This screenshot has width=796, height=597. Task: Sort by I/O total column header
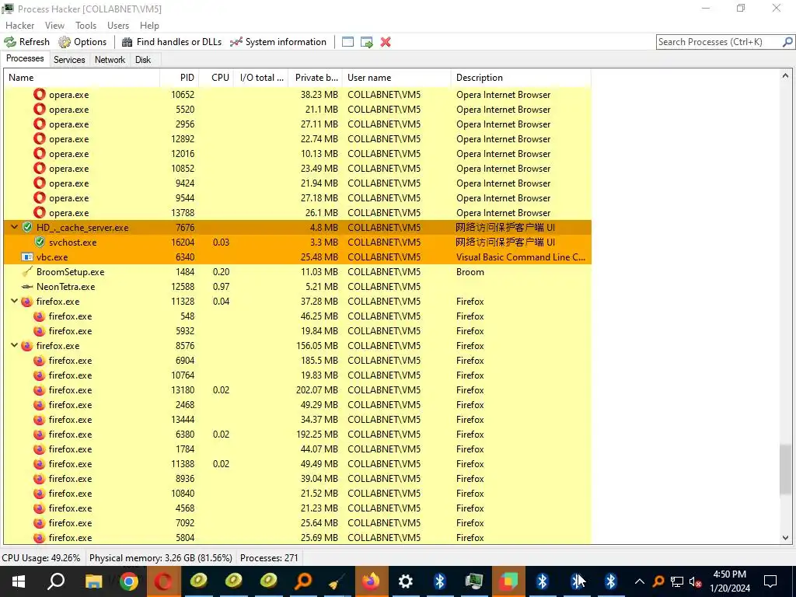click(261, 78)
